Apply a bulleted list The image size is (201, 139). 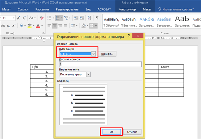point(49,18)
